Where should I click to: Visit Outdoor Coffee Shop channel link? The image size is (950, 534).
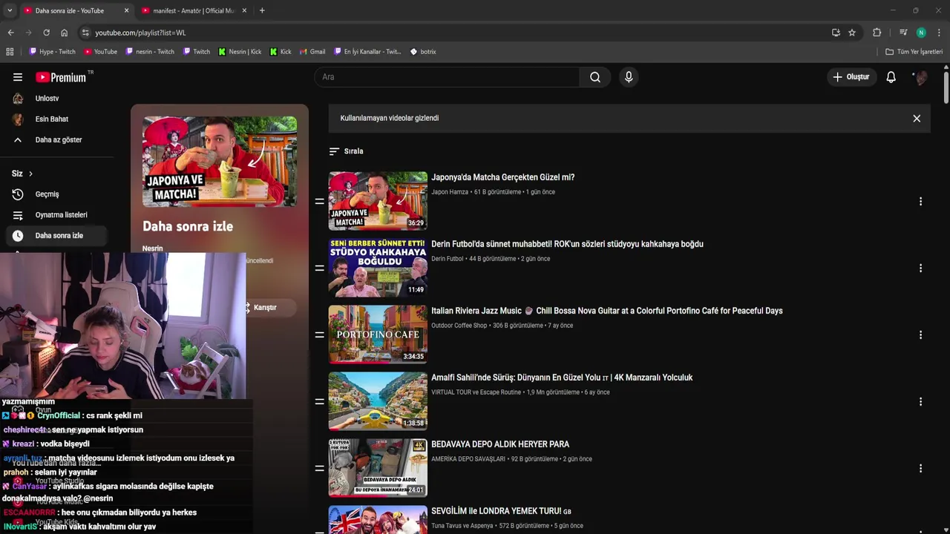459,326
